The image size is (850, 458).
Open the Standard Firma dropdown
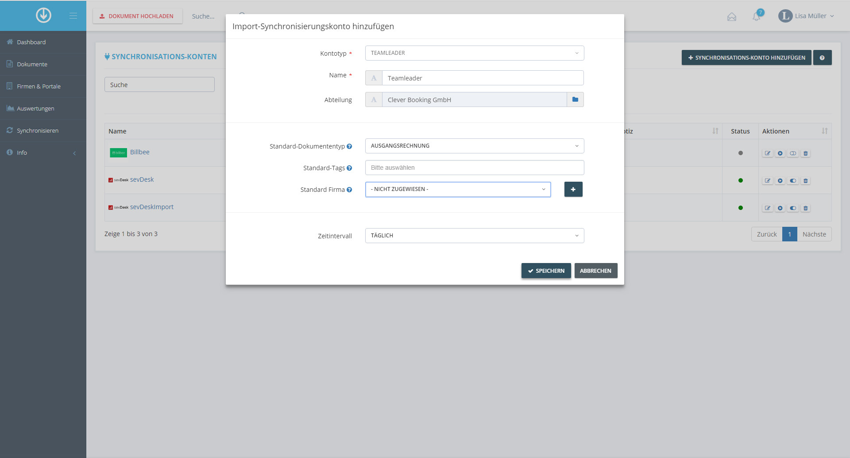[x=458, y=189]
